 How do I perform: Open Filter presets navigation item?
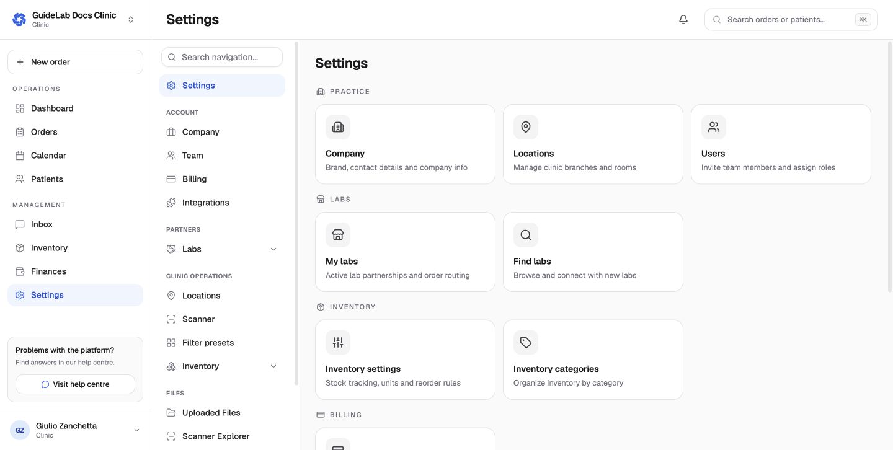[222, 343]
